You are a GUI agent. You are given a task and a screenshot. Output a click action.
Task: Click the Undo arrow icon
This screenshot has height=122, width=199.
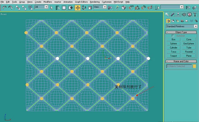pyautogui.click(x=4, y=8)
